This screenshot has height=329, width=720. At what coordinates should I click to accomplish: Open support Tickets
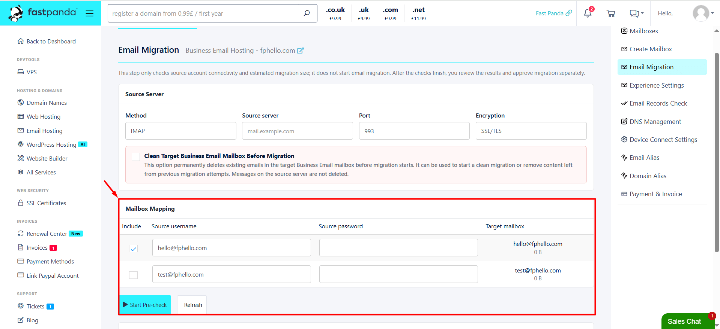coord(36,306)
